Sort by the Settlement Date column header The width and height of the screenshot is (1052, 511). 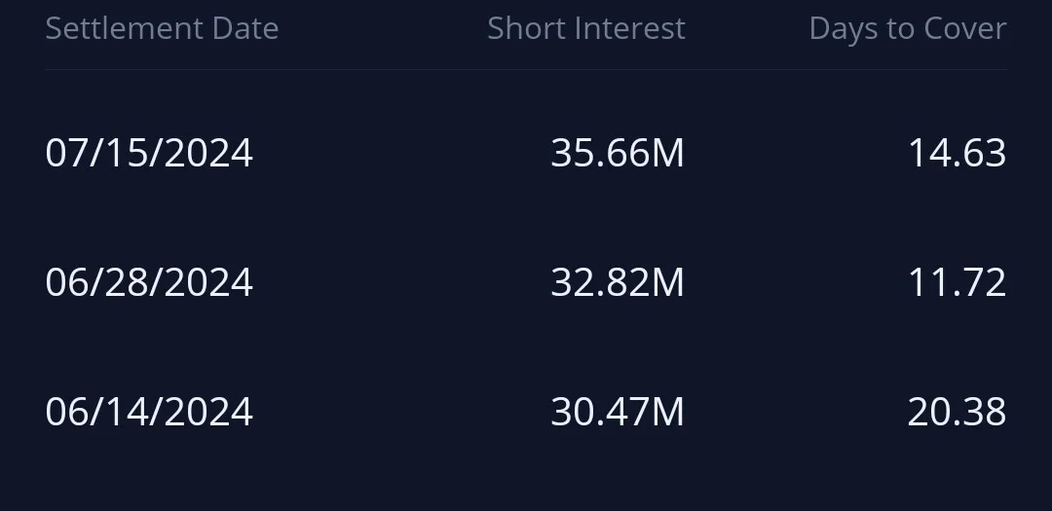point(162,28)
